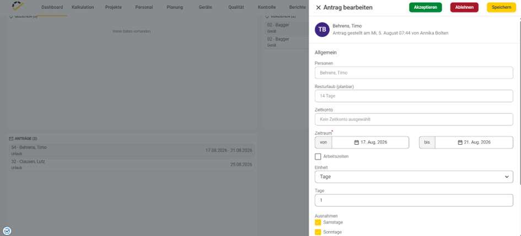Click the Einheit dropdown chevron arrow
Image resolution: width=521 pixels, height=236 pixels.
click(507, 177)
